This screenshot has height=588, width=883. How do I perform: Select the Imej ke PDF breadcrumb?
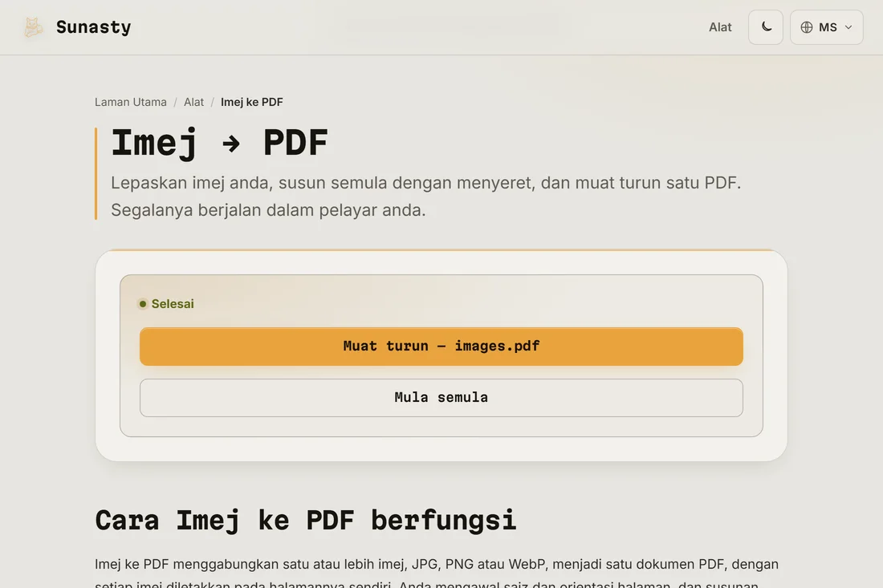[252, 102]
